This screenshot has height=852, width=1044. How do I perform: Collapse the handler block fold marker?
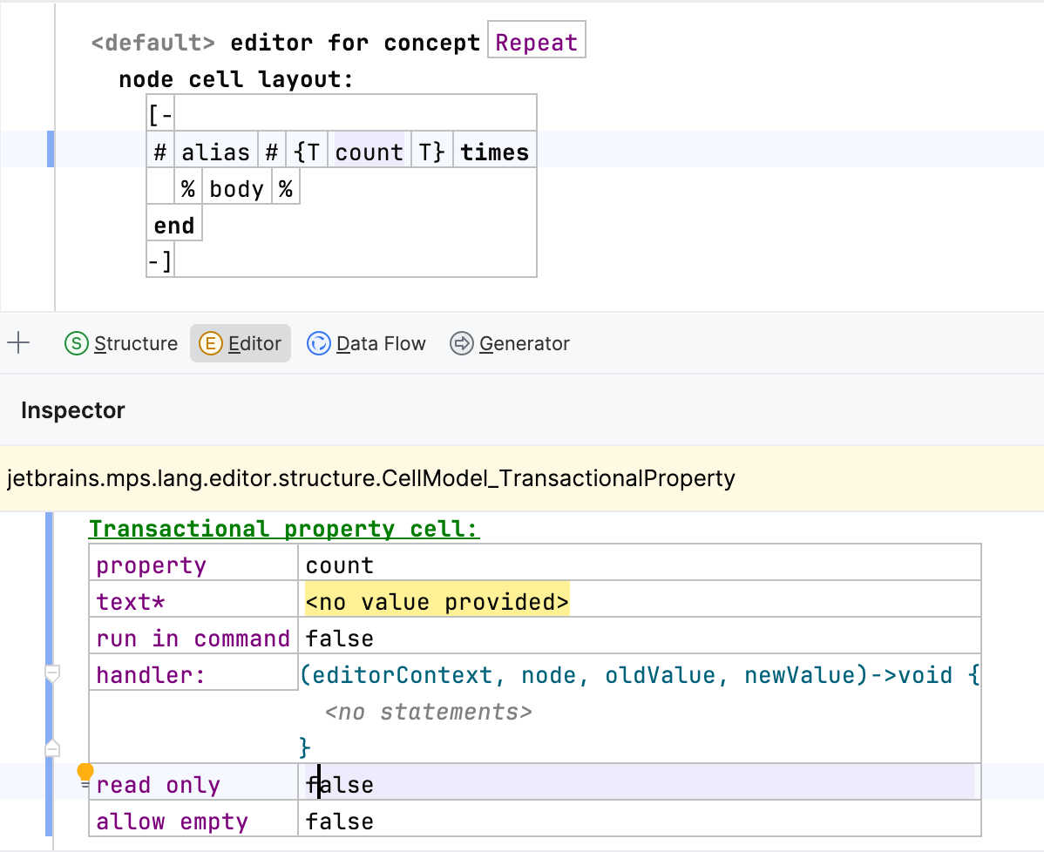pos(52,673)
